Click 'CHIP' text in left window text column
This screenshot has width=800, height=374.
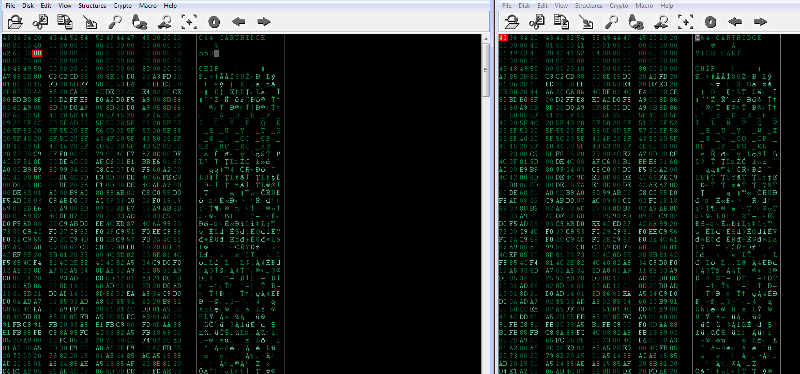(209, 69)
